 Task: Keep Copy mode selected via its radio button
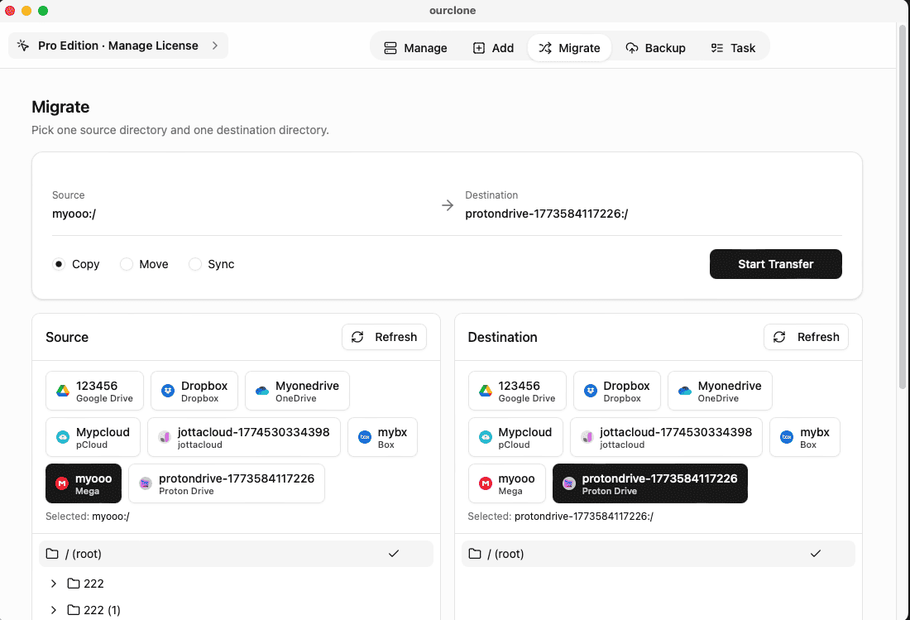pos(58,264)
